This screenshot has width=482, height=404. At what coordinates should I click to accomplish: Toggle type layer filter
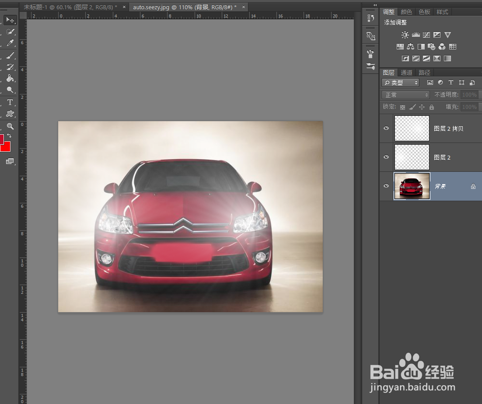[x=451, y=82]
